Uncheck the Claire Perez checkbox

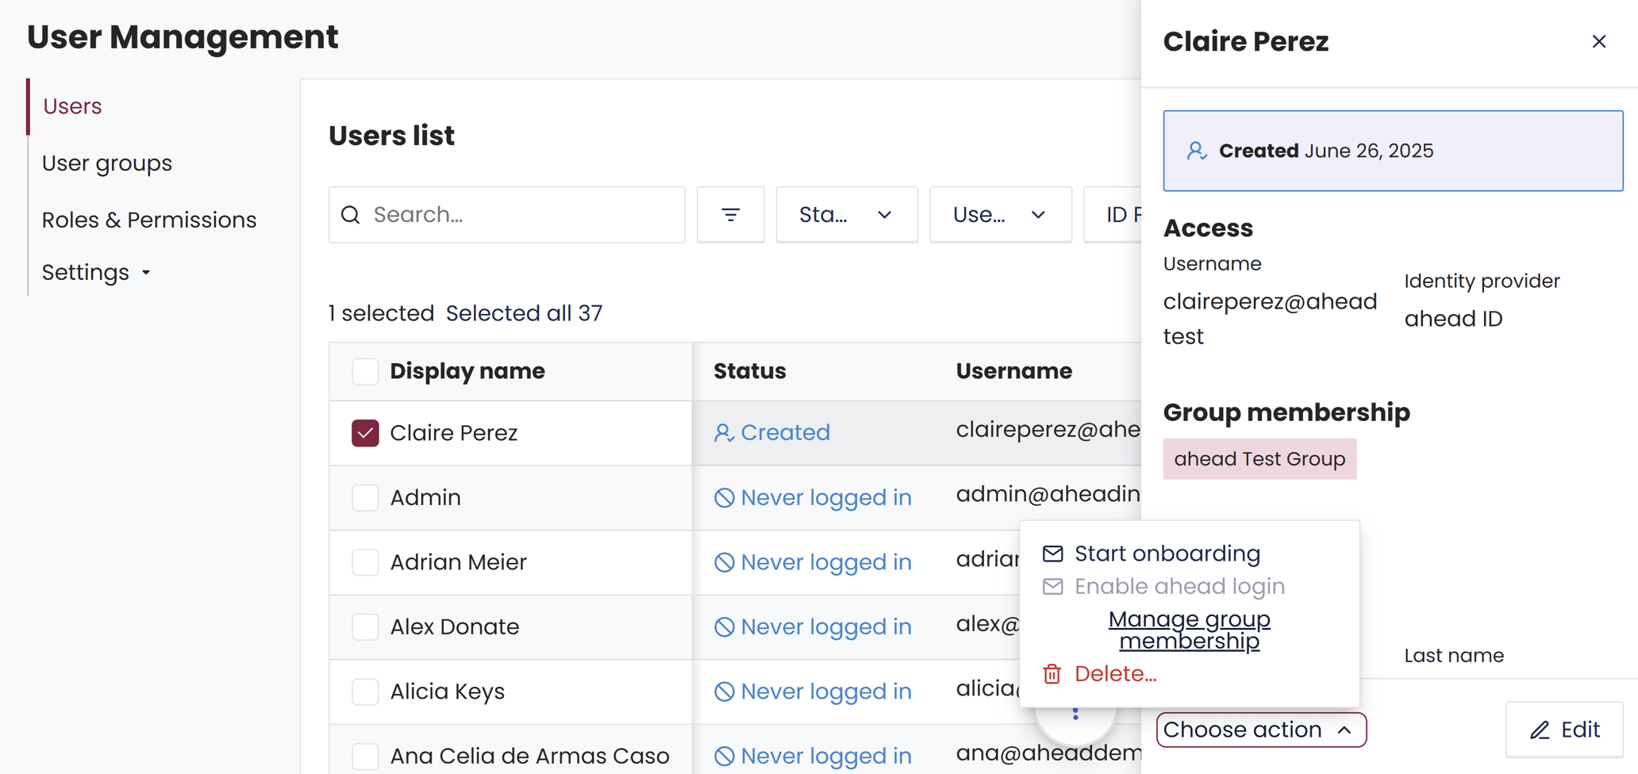365,433
